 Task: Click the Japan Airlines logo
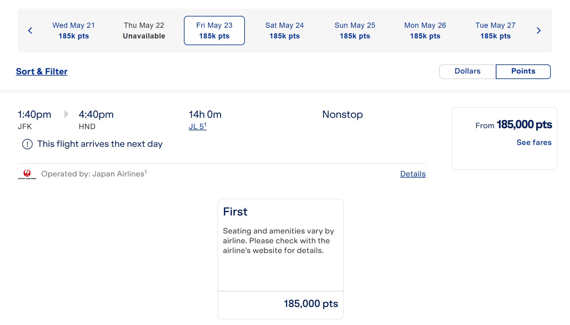[x=27, y=174]
